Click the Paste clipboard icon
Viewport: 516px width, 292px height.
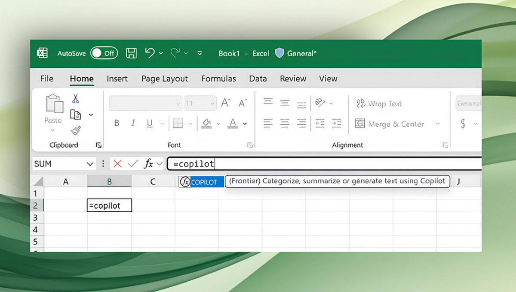(x=54, y=104)
